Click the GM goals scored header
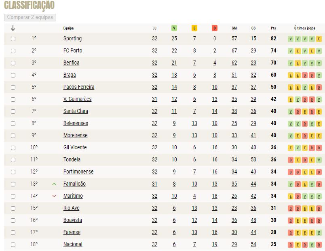 (234, 28)
